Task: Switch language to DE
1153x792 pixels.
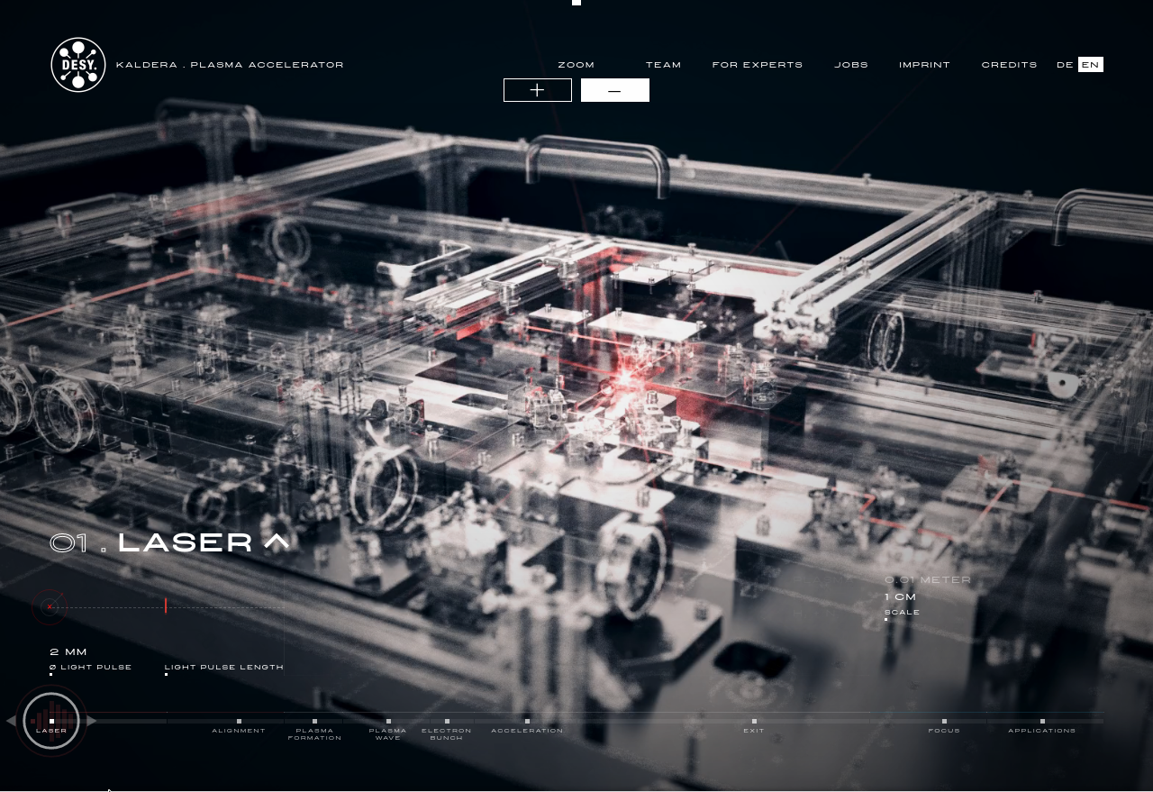Action: [x=1065, y=65]
